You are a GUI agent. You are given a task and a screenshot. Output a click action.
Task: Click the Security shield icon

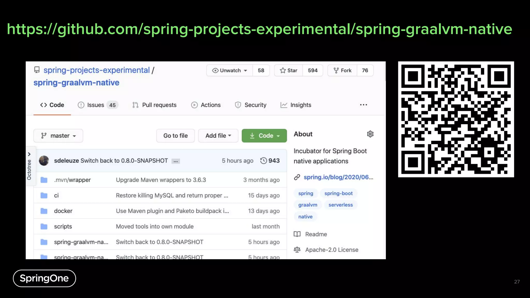click(x=238, y=105)
